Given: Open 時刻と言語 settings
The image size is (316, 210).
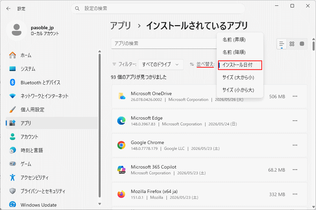Looking at the screenshot, I should tap(52, 150).
